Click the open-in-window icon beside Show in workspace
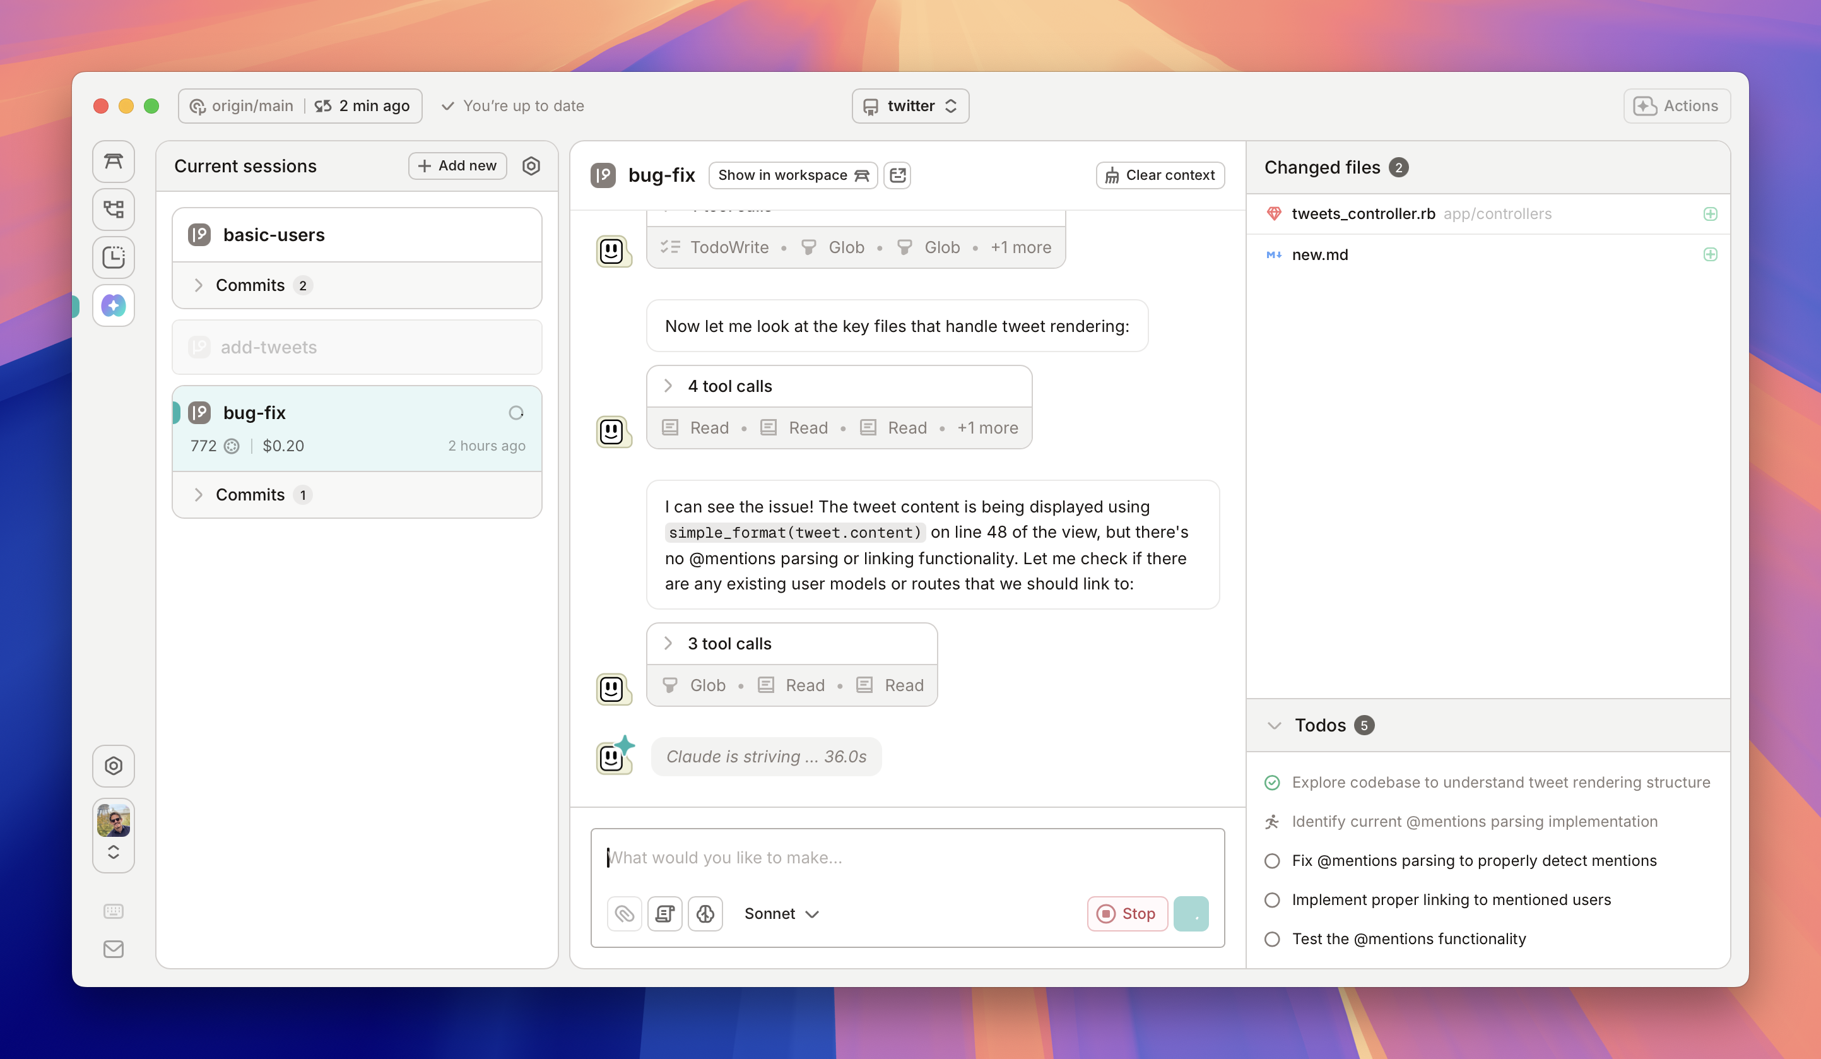Image resolution: width=1821 pixels, height=1059 pixels. 897,175
